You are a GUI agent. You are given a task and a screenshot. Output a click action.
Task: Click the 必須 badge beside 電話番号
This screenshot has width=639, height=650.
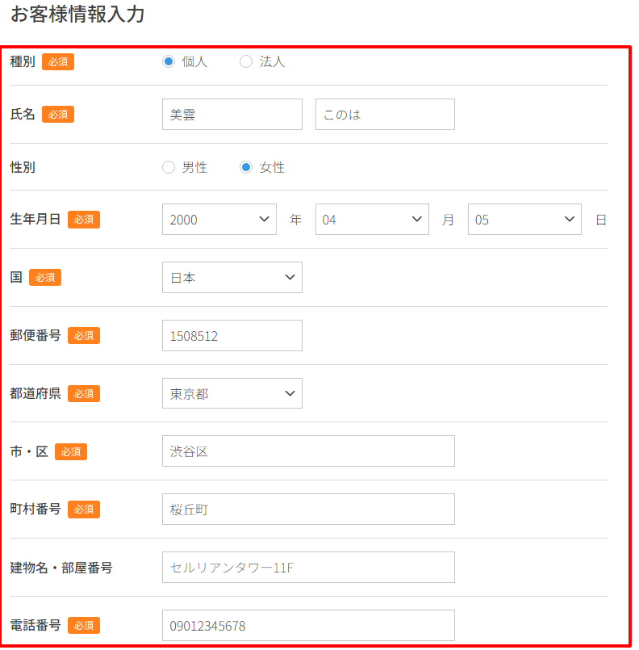(84, 625)
